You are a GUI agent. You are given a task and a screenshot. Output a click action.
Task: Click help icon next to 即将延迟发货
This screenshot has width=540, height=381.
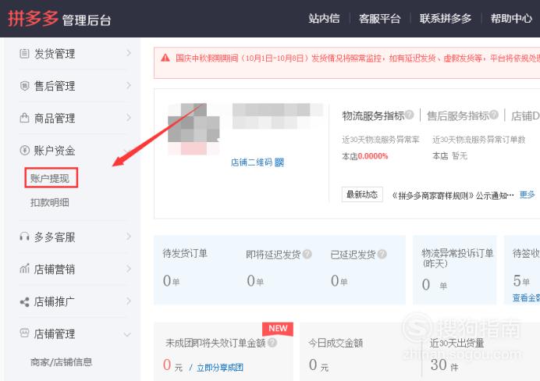[x=307, y=254]
